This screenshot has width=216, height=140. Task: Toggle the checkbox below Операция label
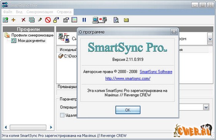62,115
